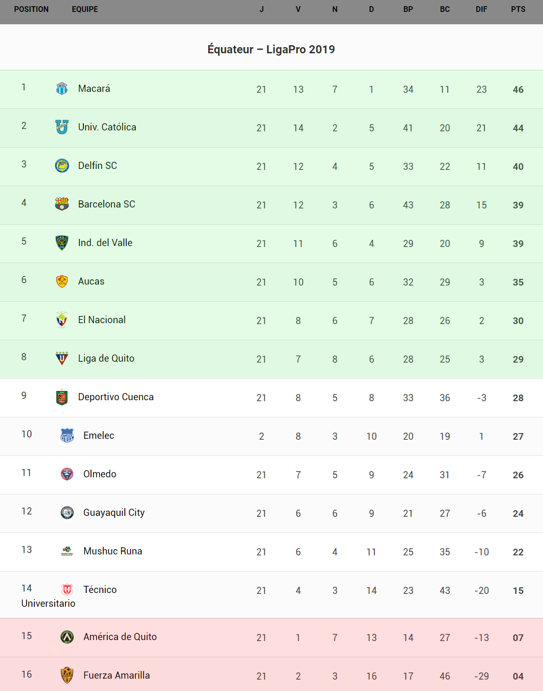Click the Macará club crest icon
This screenshot has height=691, width=543.
(x=62, y=89)
